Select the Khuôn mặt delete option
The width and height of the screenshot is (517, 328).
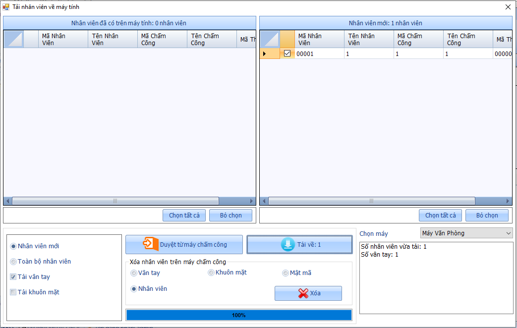click(x=211, y=273)
